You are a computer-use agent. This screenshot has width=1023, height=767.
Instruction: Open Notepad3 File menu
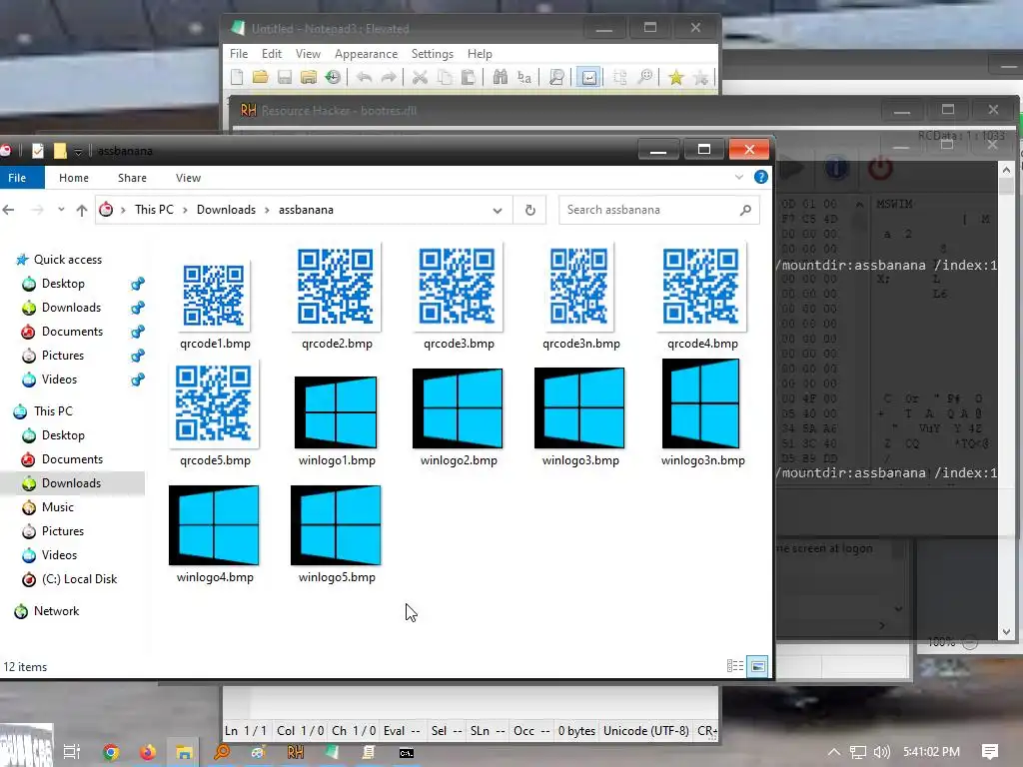239,54
